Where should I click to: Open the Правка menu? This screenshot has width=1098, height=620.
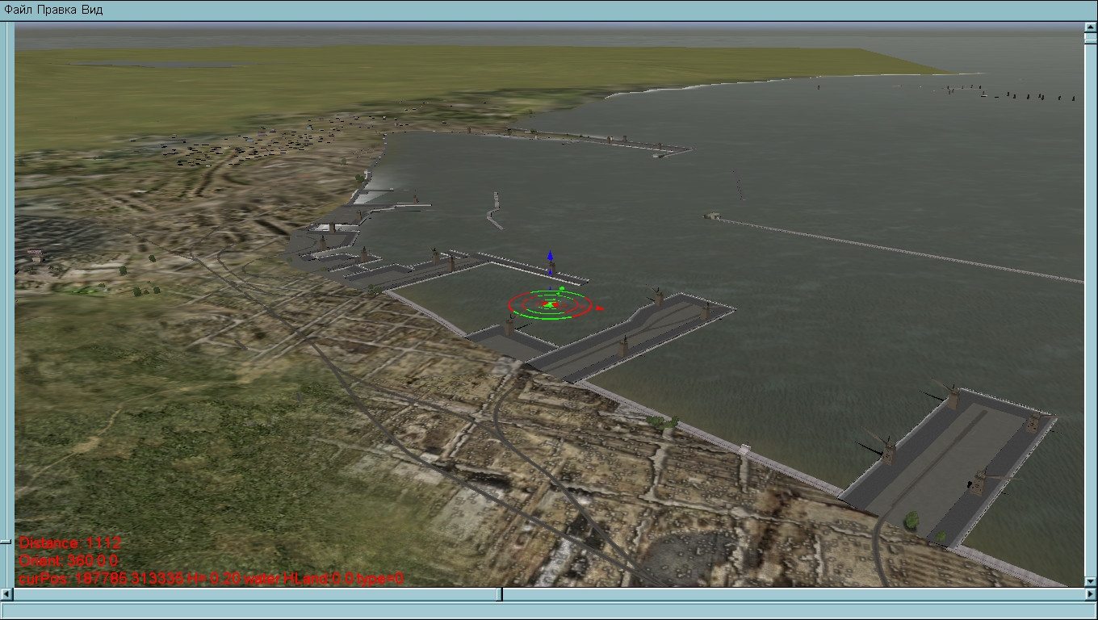57,10
